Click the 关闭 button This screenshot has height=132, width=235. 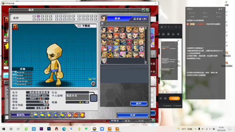(133, 115)
